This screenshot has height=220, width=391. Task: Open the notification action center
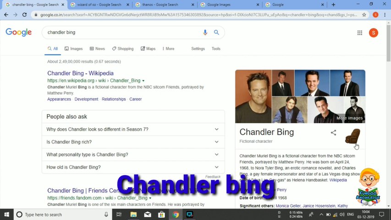381,214
